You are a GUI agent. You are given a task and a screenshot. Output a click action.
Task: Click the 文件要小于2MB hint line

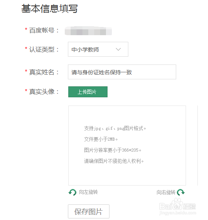click(101, 139)
